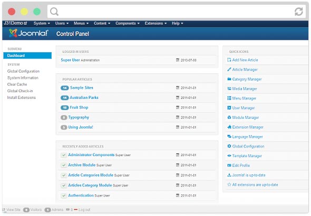311x216 pixels.
Task: Click the yellow window button
Action: click(x=24, y=12)
